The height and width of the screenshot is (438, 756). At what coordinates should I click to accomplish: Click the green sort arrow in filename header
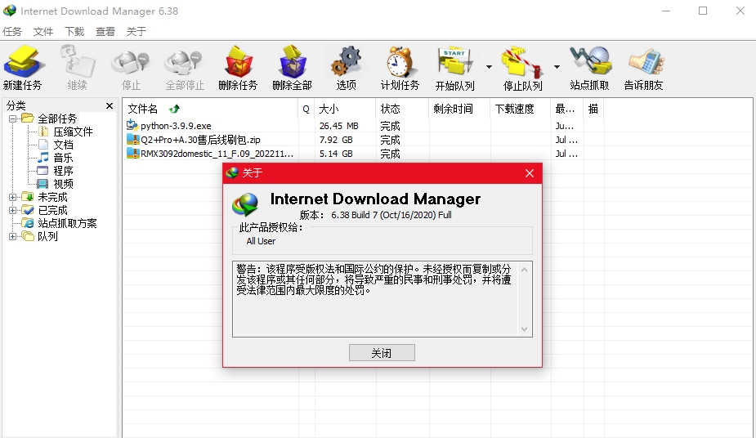coord(175,109)
